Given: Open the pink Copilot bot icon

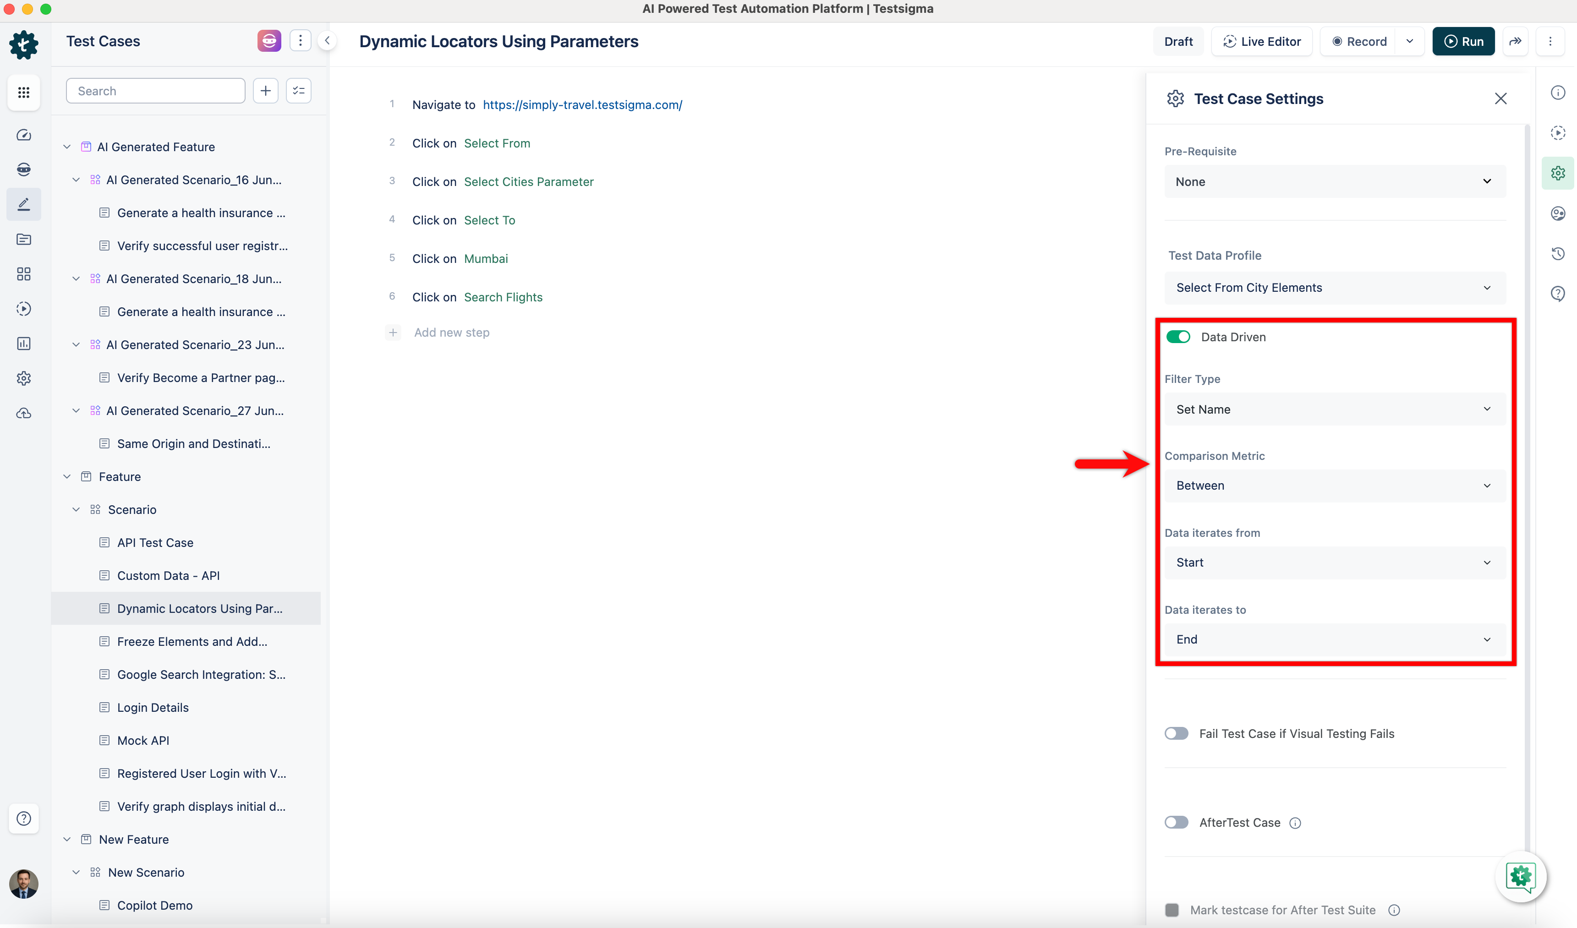Looking at the screenshot, I should click(269, 41).
